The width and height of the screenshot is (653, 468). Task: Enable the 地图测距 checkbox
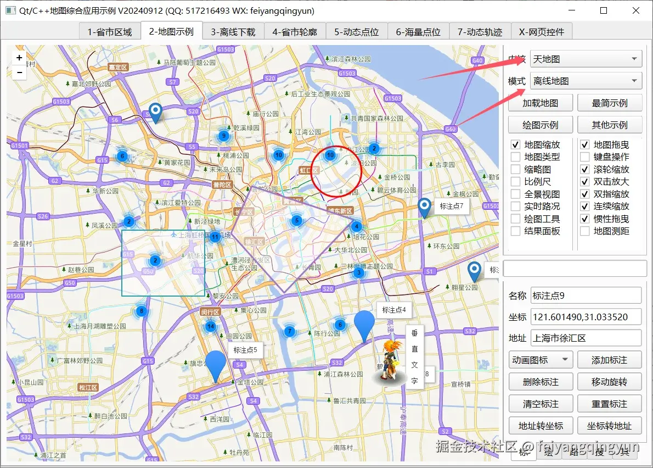pos(585,231)
